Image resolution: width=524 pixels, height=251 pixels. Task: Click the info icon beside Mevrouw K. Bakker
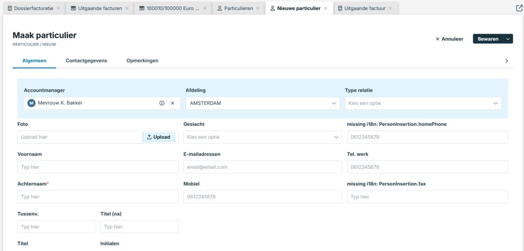162,103
